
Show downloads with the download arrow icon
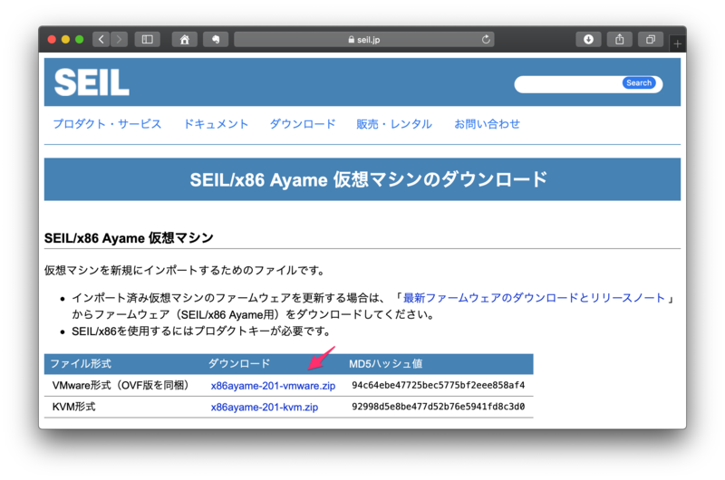(x=588, y=39)
